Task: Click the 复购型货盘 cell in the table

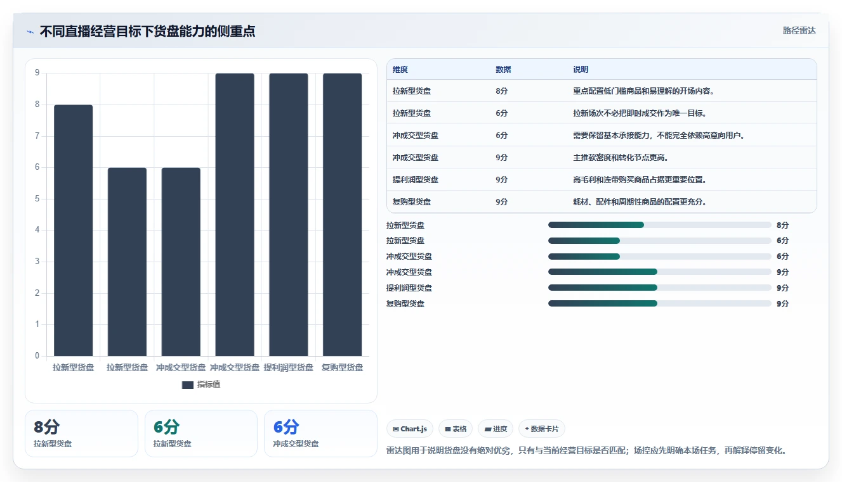Action: click(x=412, y=202)
